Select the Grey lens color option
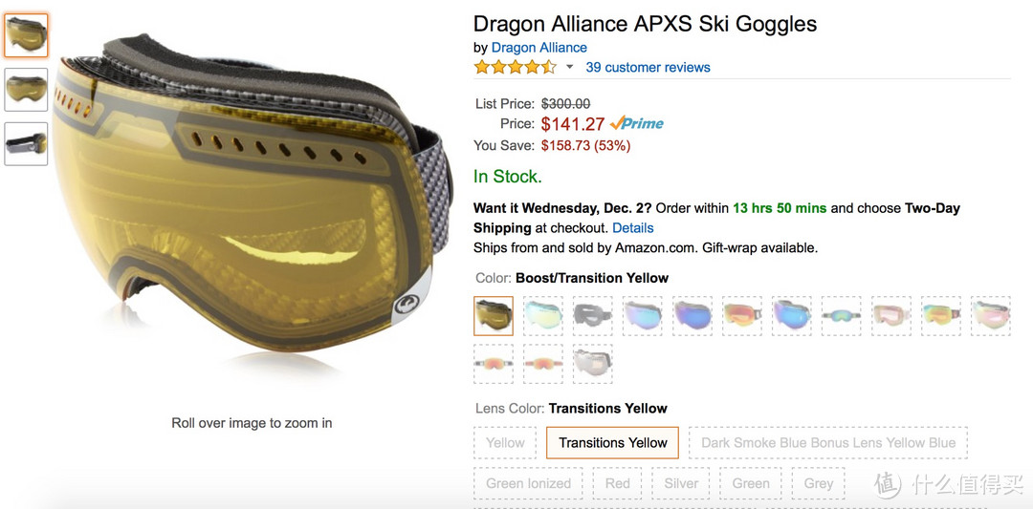 (819, 483)
